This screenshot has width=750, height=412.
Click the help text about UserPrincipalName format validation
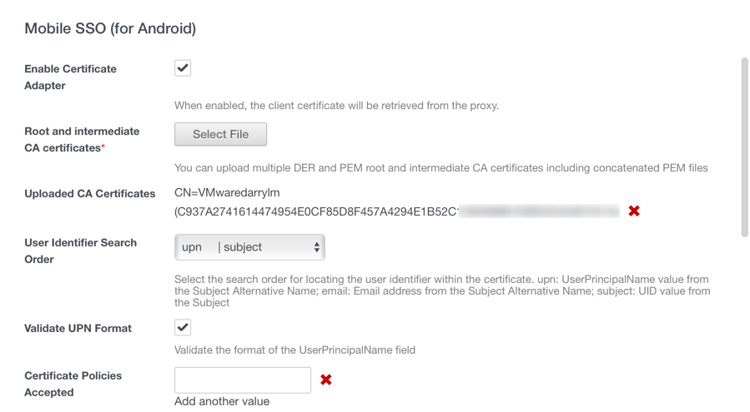point(294,350)
